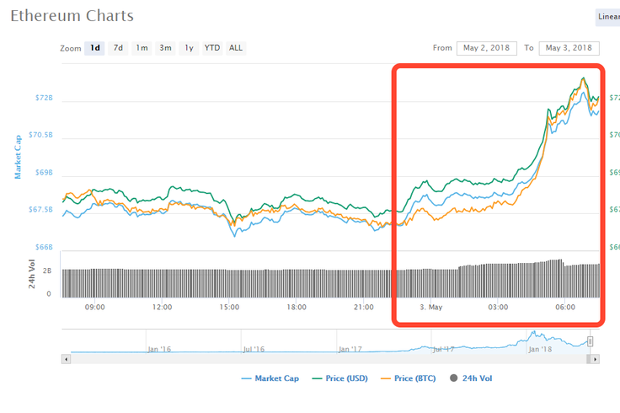Click the 12:00 time axis label
Viewport: 620px width, 413px height.
click(x=162, y=308)
